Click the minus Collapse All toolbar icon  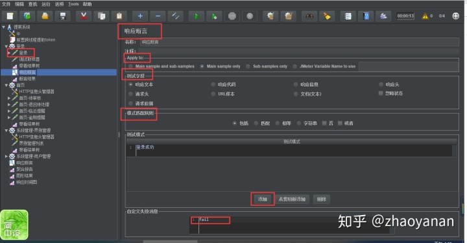click(x=158, y=16)
